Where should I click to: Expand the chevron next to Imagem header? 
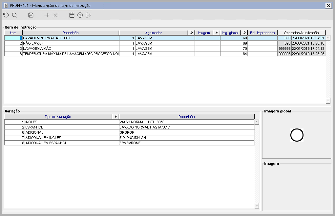coord(217,33)
